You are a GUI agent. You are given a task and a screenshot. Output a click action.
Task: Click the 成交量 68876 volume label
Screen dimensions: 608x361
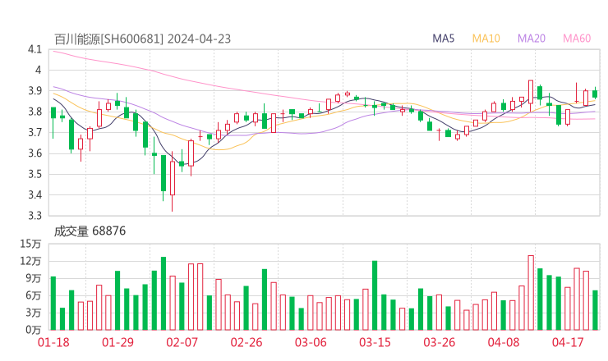click(90, 231)
